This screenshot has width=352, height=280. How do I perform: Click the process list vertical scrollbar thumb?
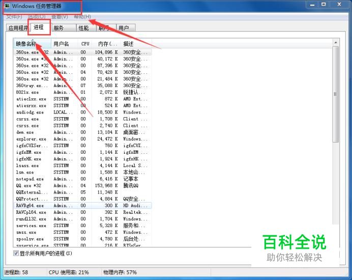(336, 94)
